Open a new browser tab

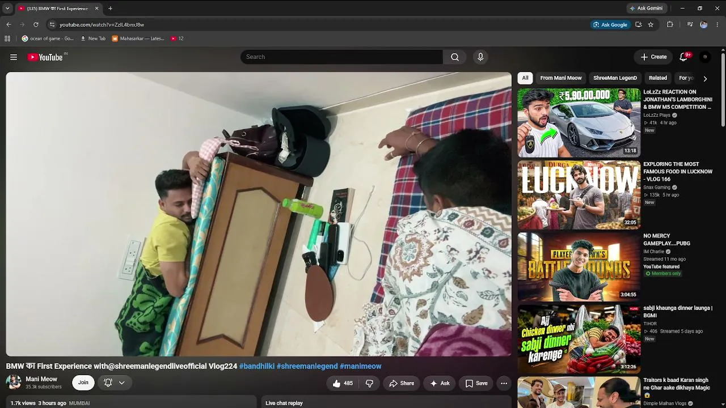[x=110, y=8]
